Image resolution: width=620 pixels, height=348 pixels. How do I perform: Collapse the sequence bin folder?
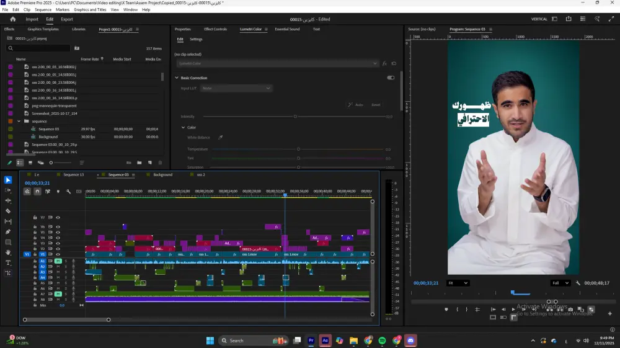[19, 122]
